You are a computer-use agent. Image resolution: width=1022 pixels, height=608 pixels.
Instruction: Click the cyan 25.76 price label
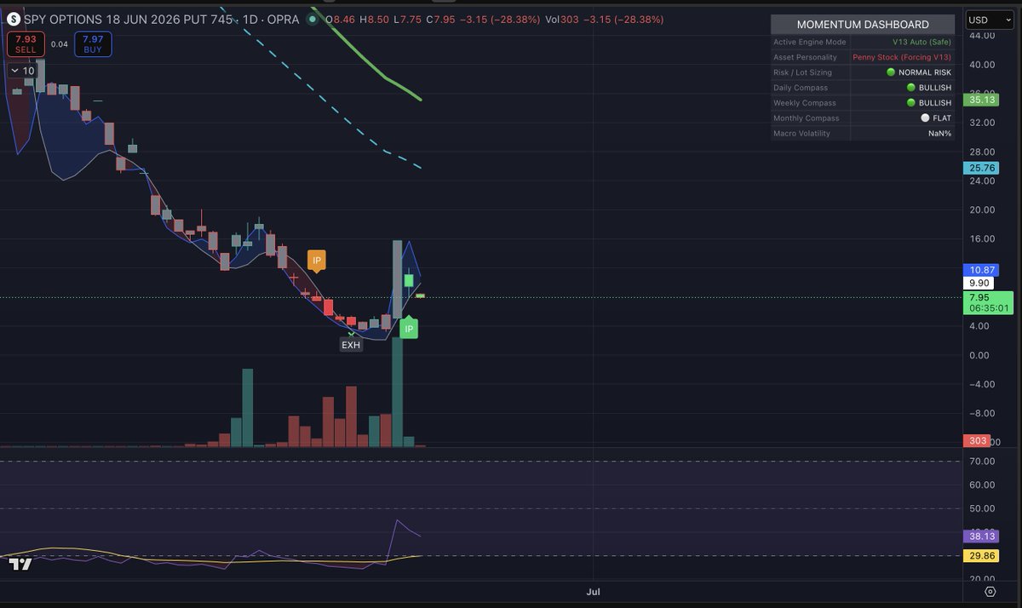[983, 168]
